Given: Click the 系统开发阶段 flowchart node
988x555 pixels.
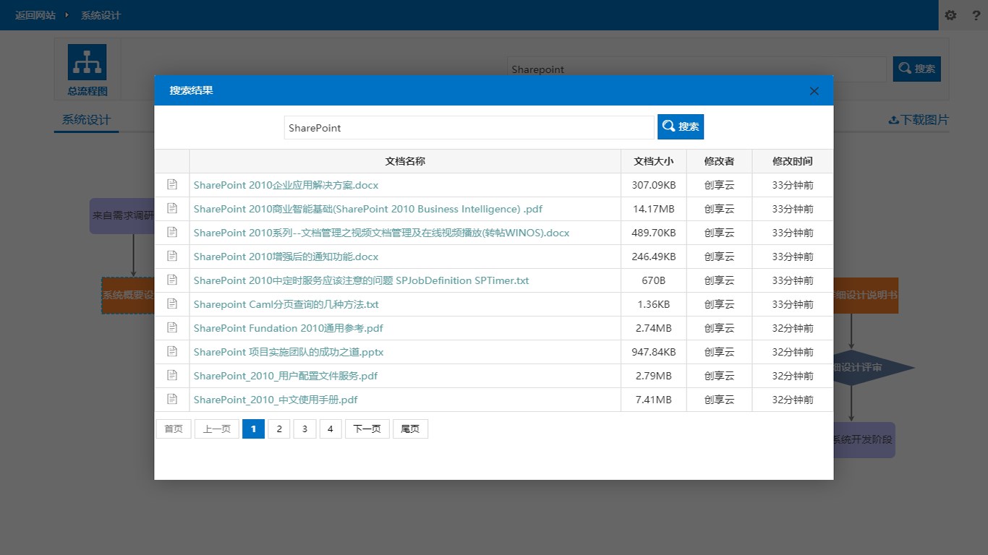Looking at the screenshot, I should (864, 439).
